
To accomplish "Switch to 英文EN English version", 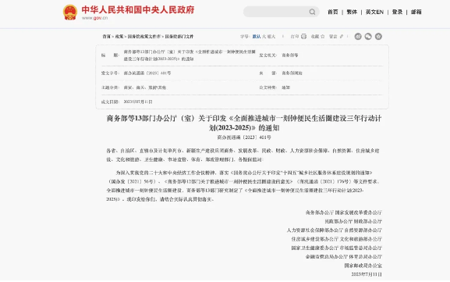I will click(x=374, y=12).
